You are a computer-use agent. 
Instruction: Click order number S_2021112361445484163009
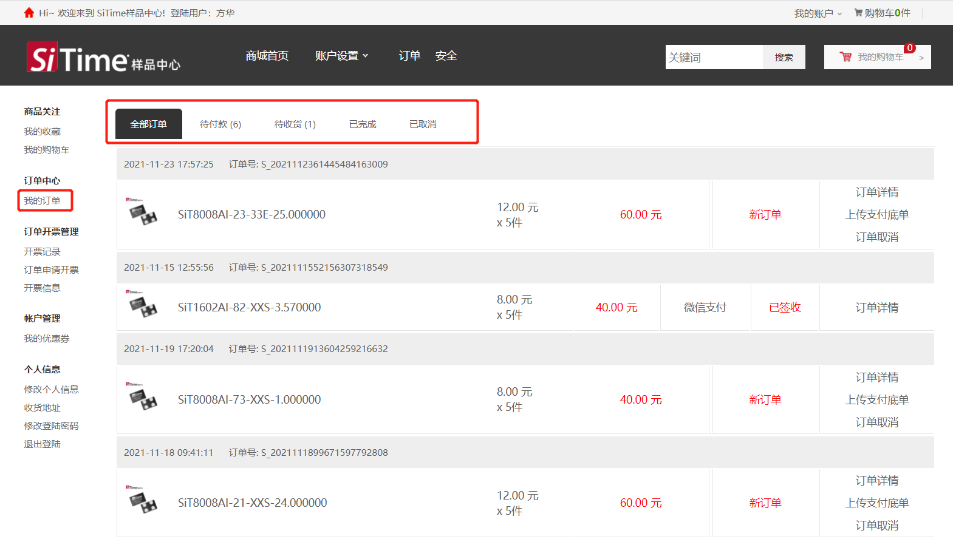click(324, 164)
